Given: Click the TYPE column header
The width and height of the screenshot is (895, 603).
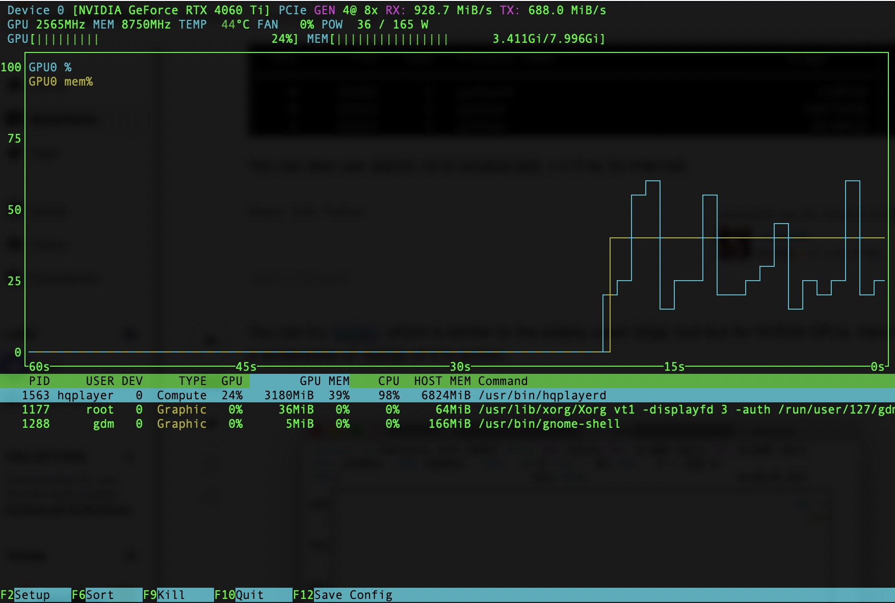Looking at the screenshot, I should tap(193, 381).
